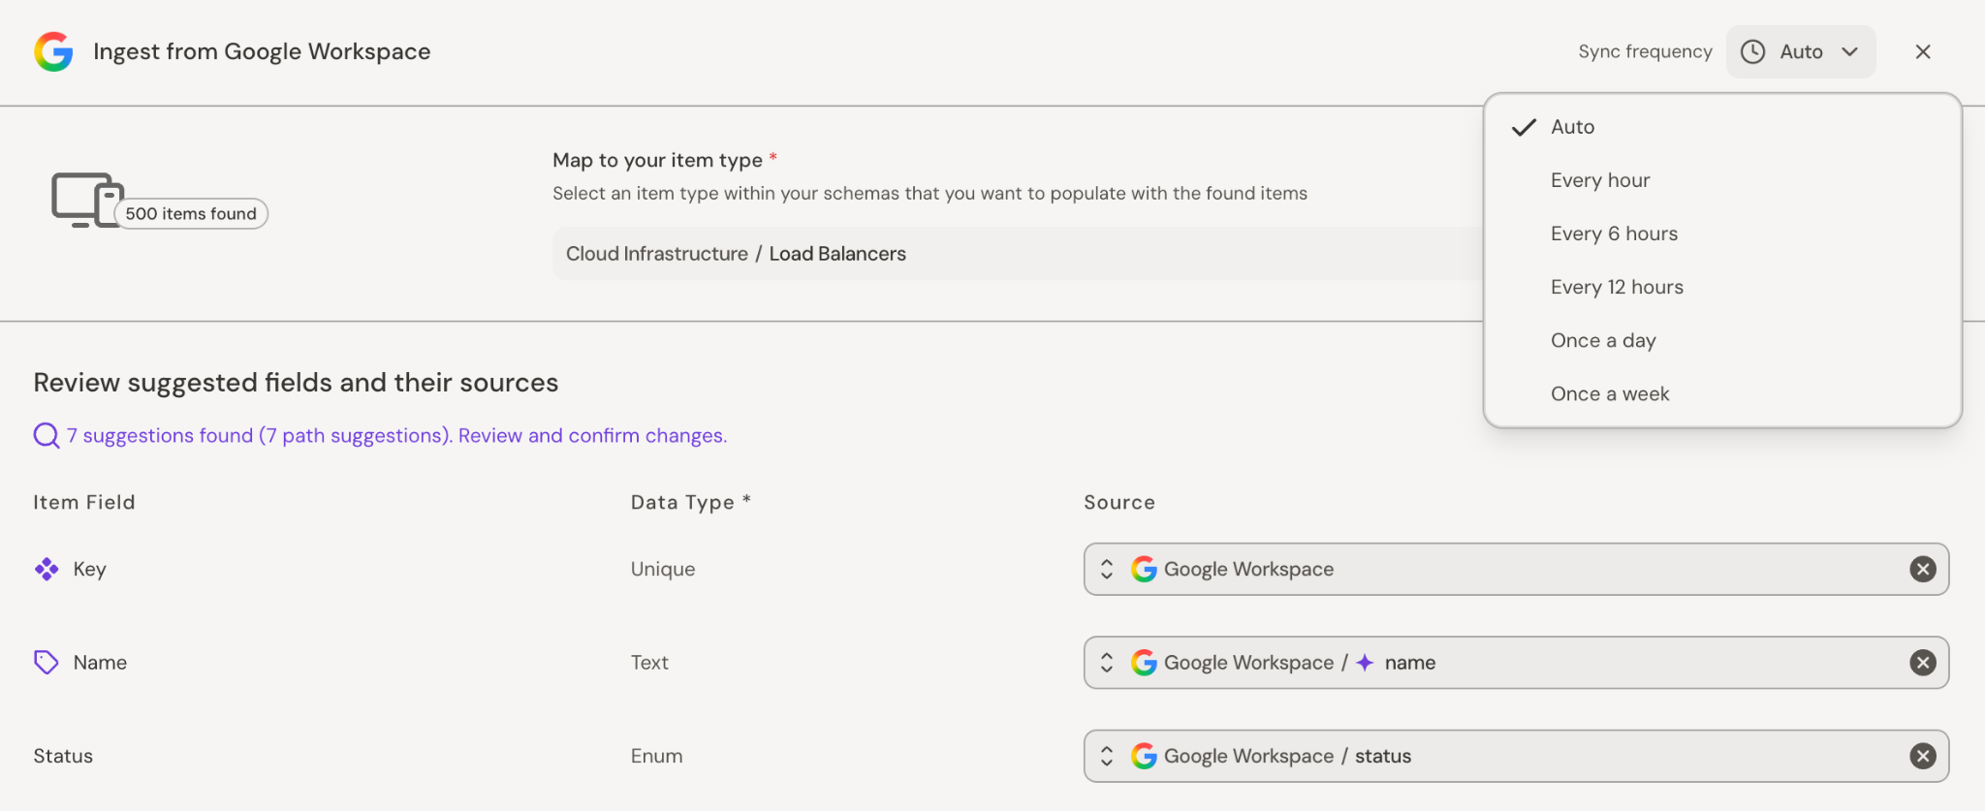Click the 7 suggestions found link
1985x811 pixels.
(396, 436)
